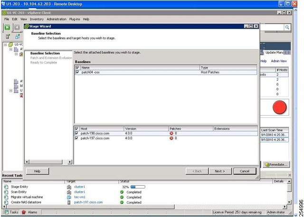Screen dimensions: 304x217
Task: Click the Help button in Stage Wizard
Action: coord(37,171)
